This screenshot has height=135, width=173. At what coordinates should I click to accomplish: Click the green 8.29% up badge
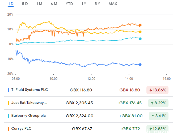[158, 103]
